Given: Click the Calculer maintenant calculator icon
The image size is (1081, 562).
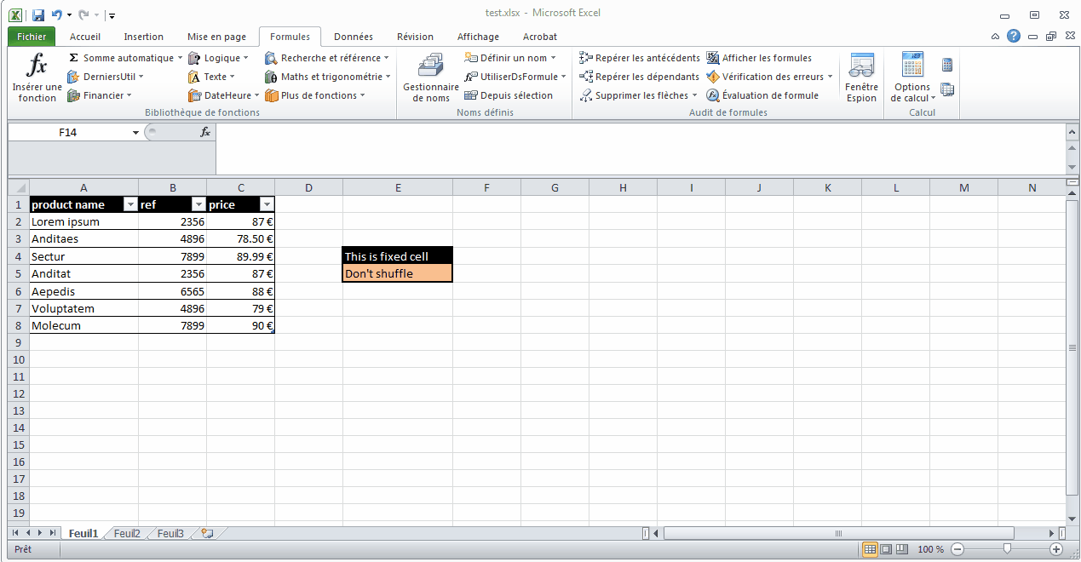Looking at the screenshot, I should coord(947,65).
